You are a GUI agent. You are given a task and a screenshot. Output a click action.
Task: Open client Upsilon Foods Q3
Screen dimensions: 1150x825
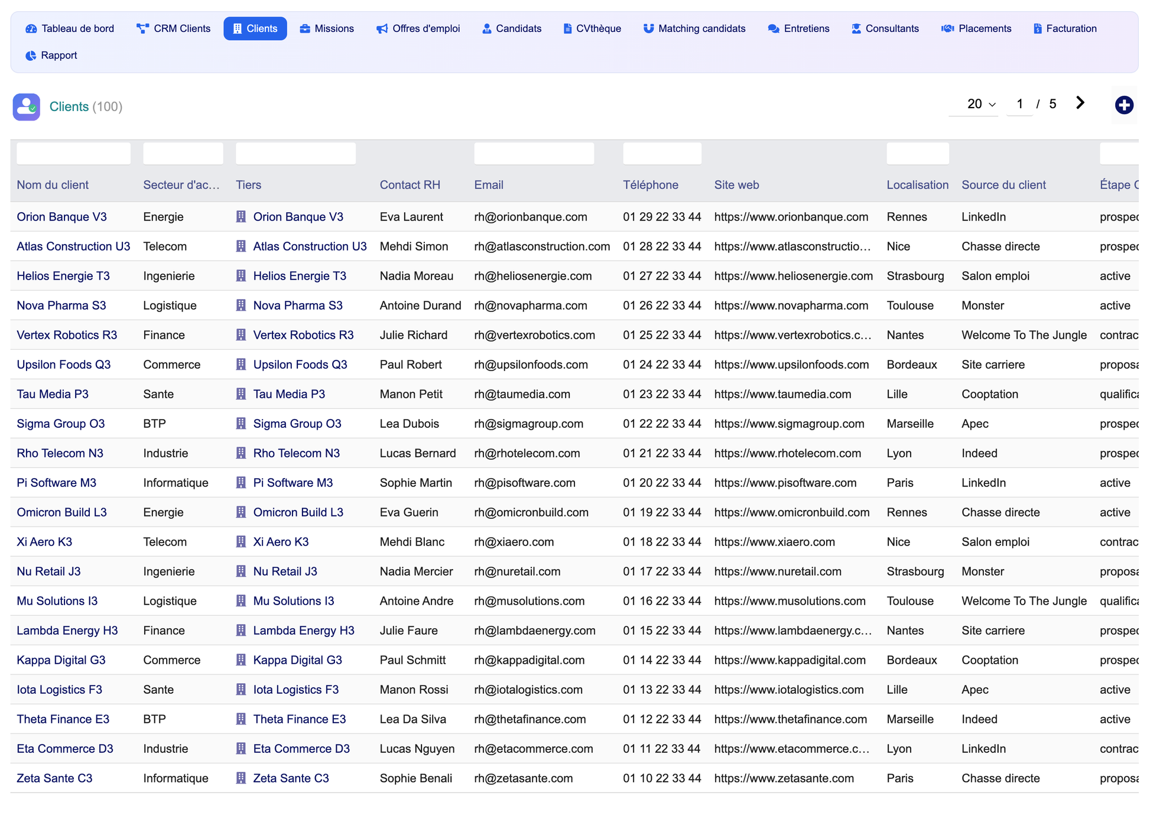64,365
